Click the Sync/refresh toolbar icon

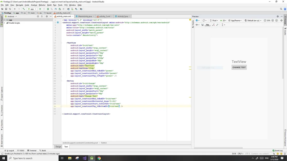pyautogui.click(x=10, y=9)
